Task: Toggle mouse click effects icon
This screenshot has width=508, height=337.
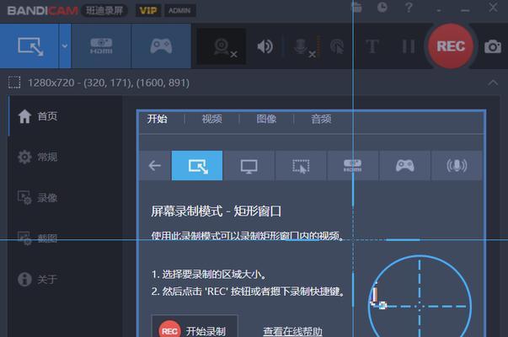Action: 337,46
